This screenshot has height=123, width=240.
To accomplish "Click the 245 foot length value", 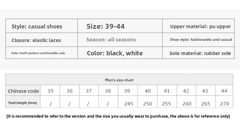I will pyautogui.click(x=129, y=104).
